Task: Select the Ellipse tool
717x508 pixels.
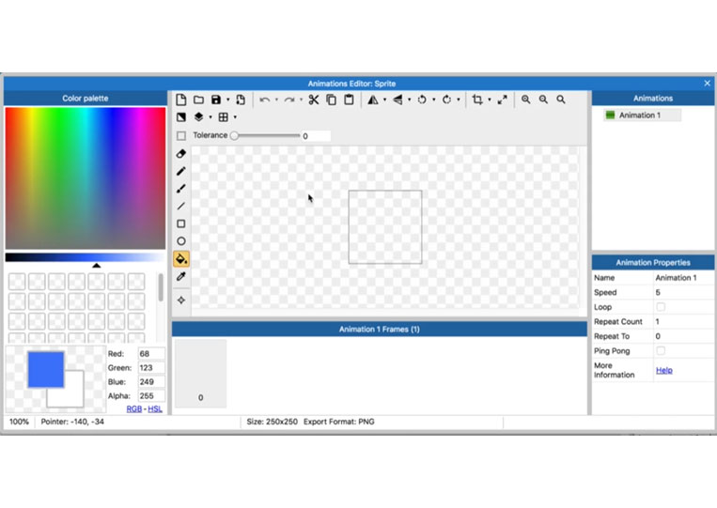Action: pyautogui.click(x=181, y=241)
